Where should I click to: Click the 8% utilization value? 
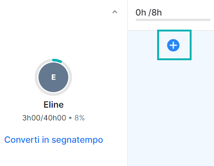(x=79, y=118)
